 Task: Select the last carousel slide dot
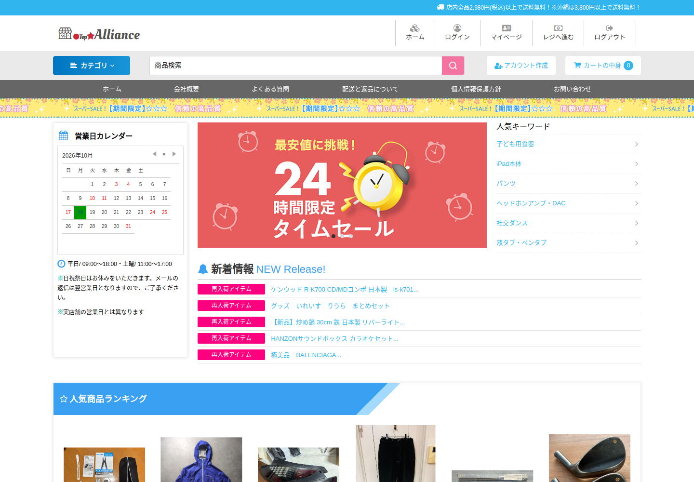(351, 236)
